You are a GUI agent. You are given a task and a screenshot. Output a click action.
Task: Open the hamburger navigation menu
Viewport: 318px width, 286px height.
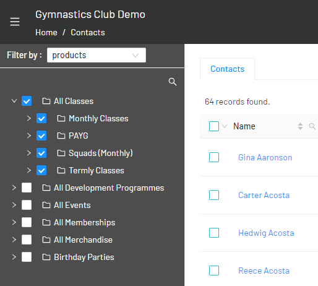click(15, 22)
